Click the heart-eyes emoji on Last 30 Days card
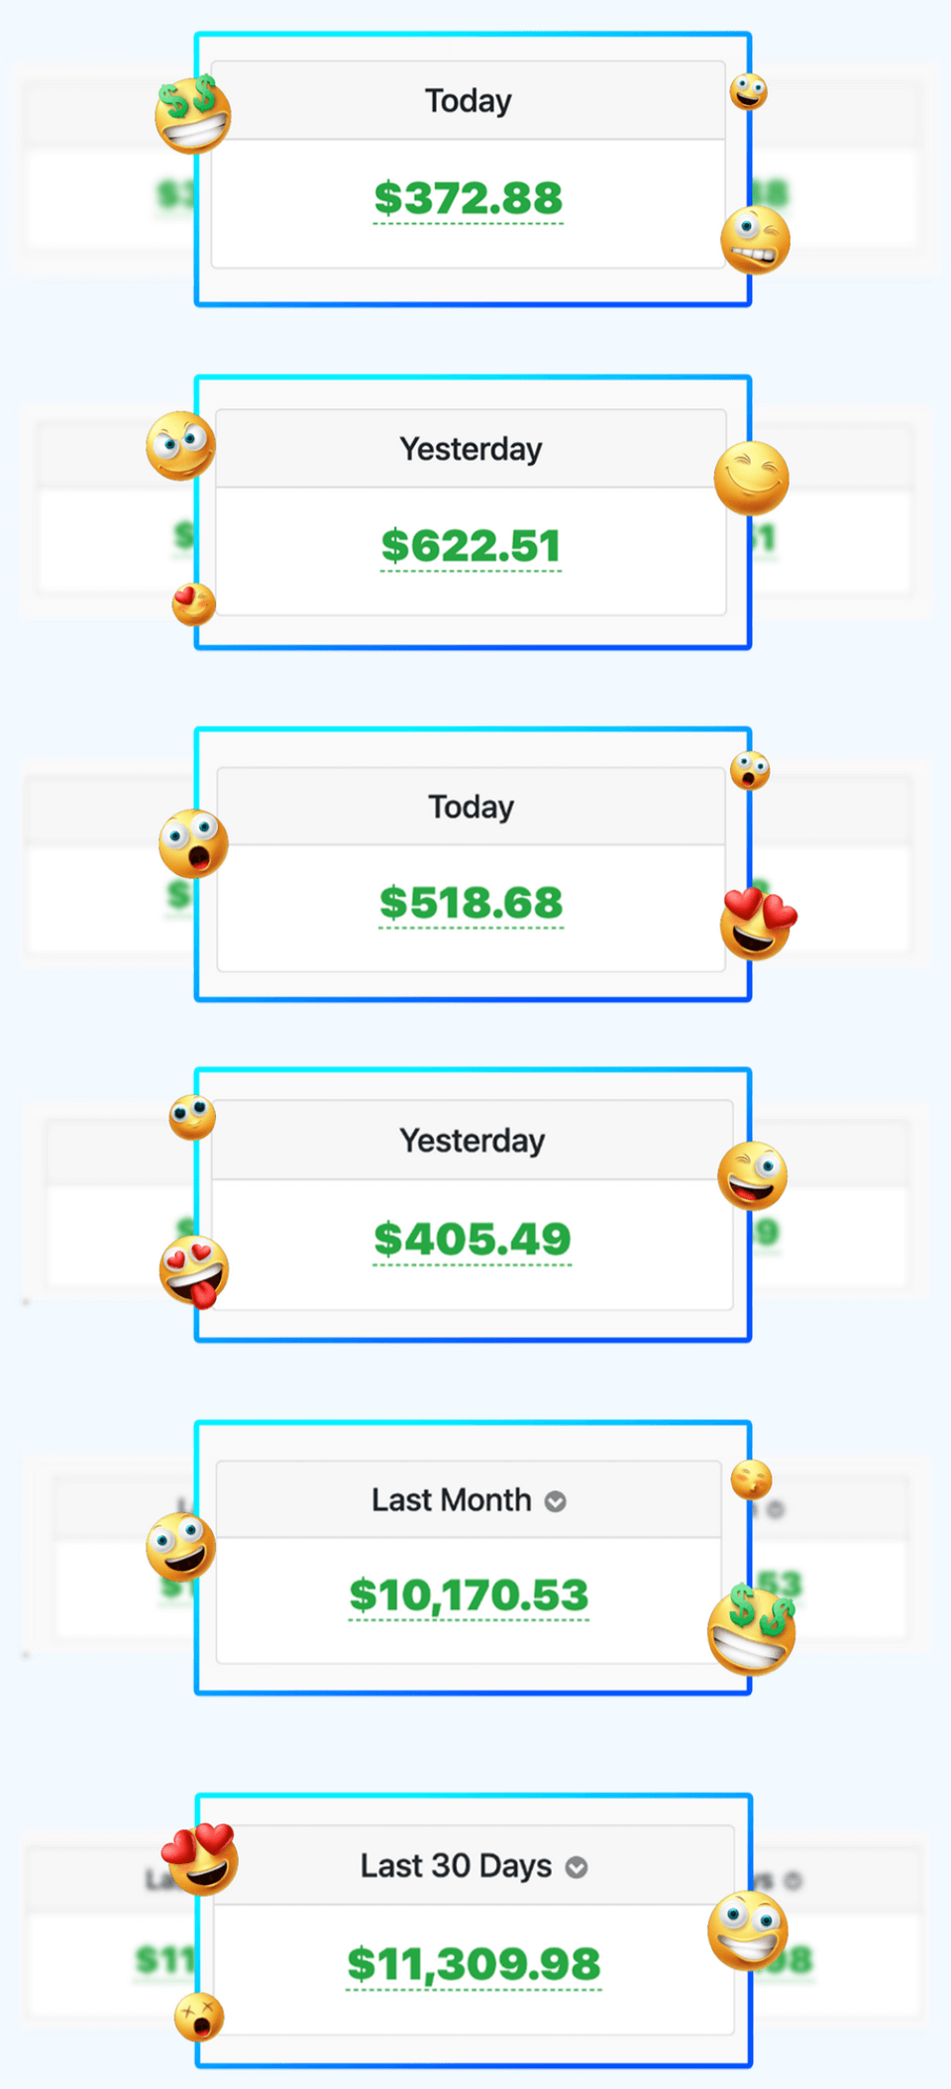 point(201,1858)
